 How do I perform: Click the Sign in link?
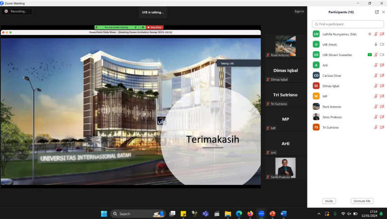[299, 11]
